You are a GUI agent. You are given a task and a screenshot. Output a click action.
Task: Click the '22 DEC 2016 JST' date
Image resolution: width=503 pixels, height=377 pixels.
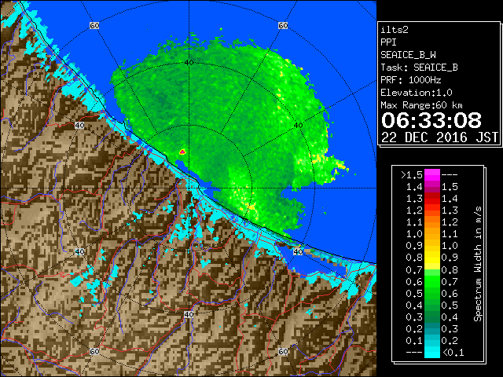point(439,137)
